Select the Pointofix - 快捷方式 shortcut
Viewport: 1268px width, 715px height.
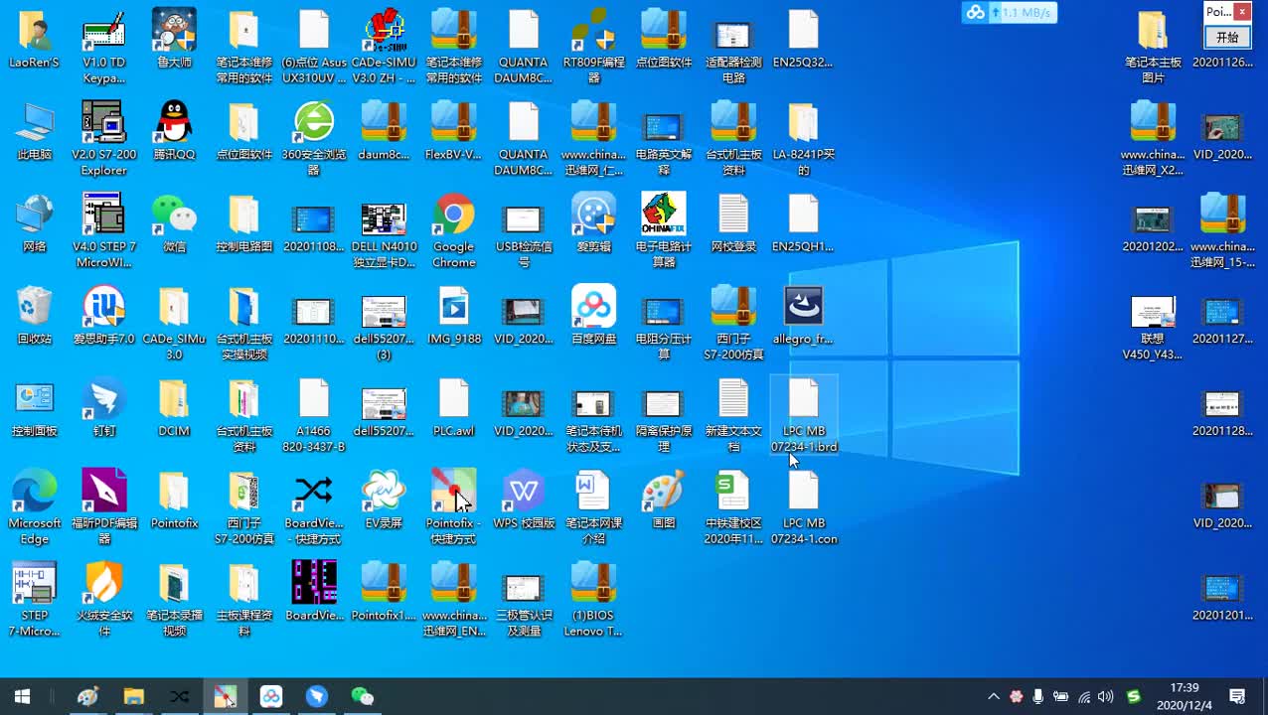point(454,508)
